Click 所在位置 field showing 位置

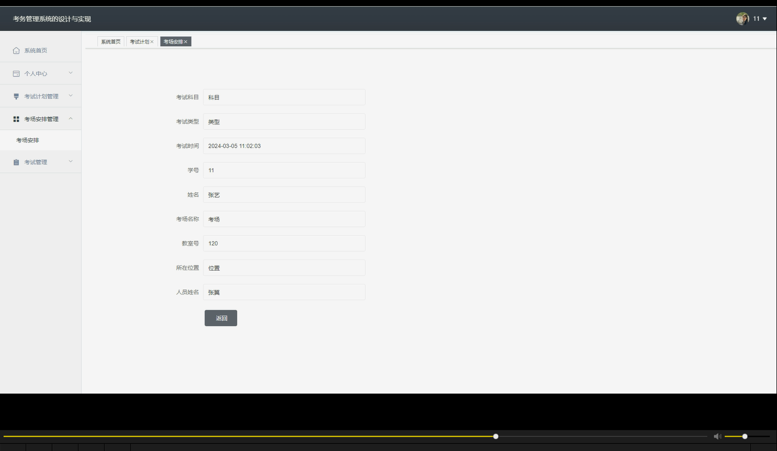tap(284, 268)
